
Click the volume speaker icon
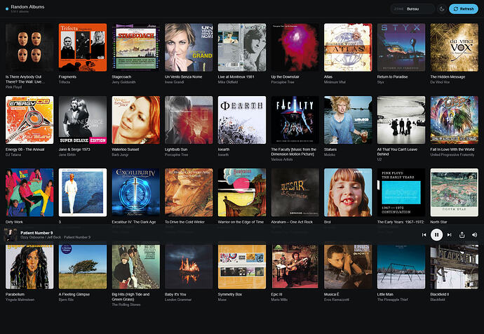pos(474,235)
